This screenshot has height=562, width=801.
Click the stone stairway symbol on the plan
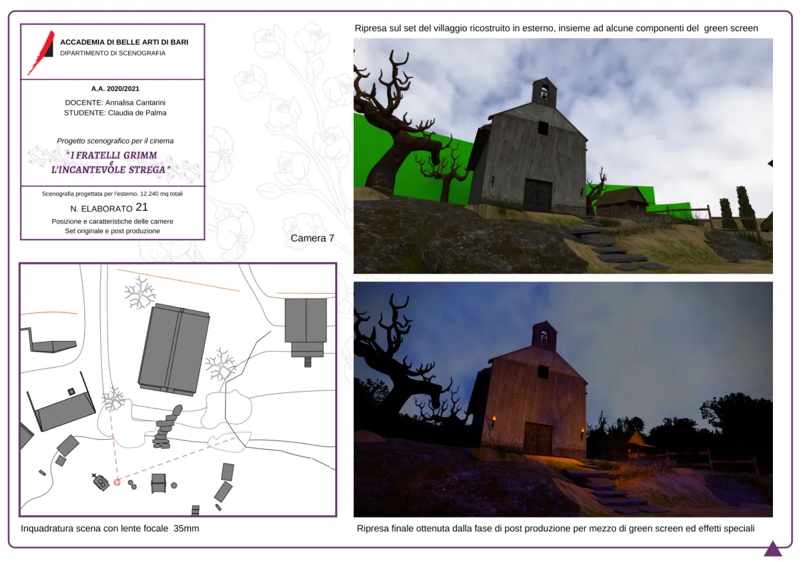pyautogui.click(x=166, y=427)
